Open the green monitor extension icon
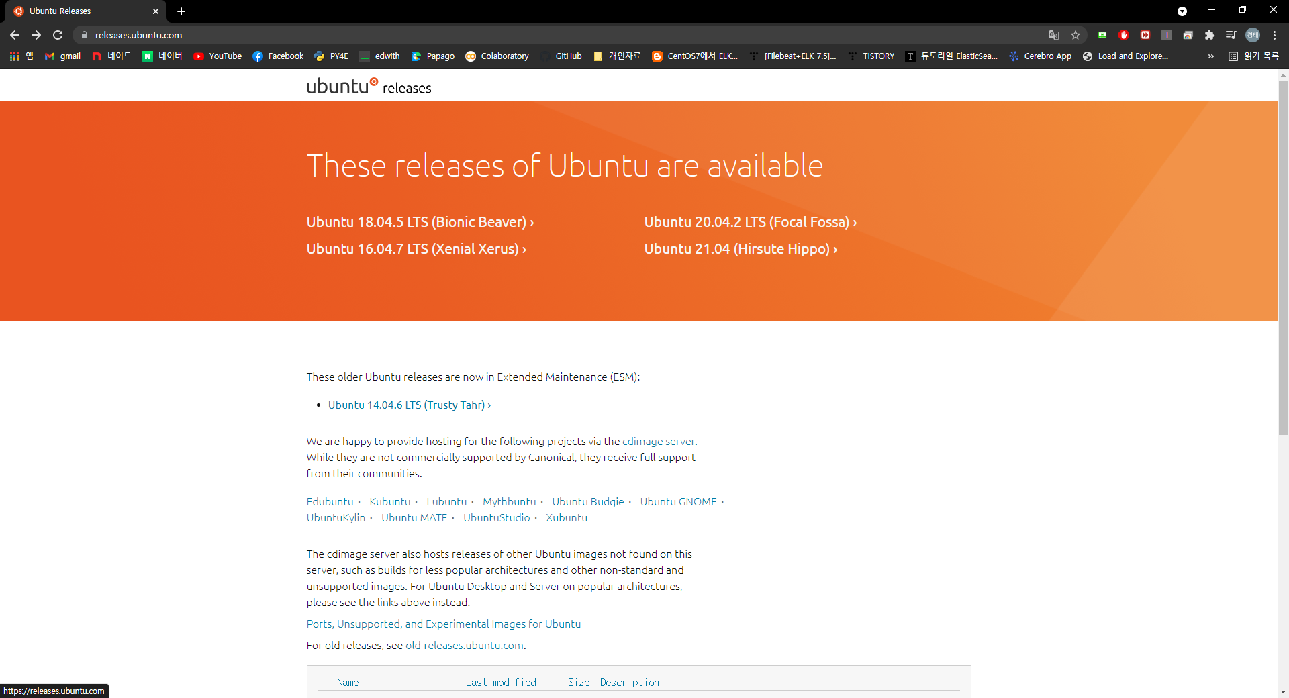This screenshot has height=698, width=1289. [x=1102, y=35]
